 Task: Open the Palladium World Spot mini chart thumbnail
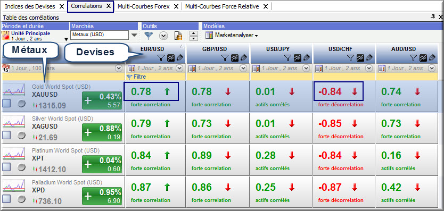(13, 185)
